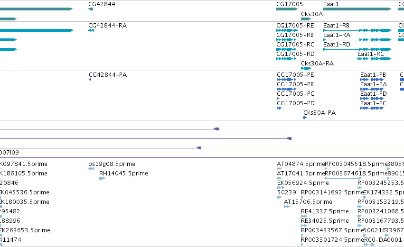The width and height of the screenshot is (404, 247).
Task: Select the RC0-DA0001 EST label
Action: click(x=384, y=240)
